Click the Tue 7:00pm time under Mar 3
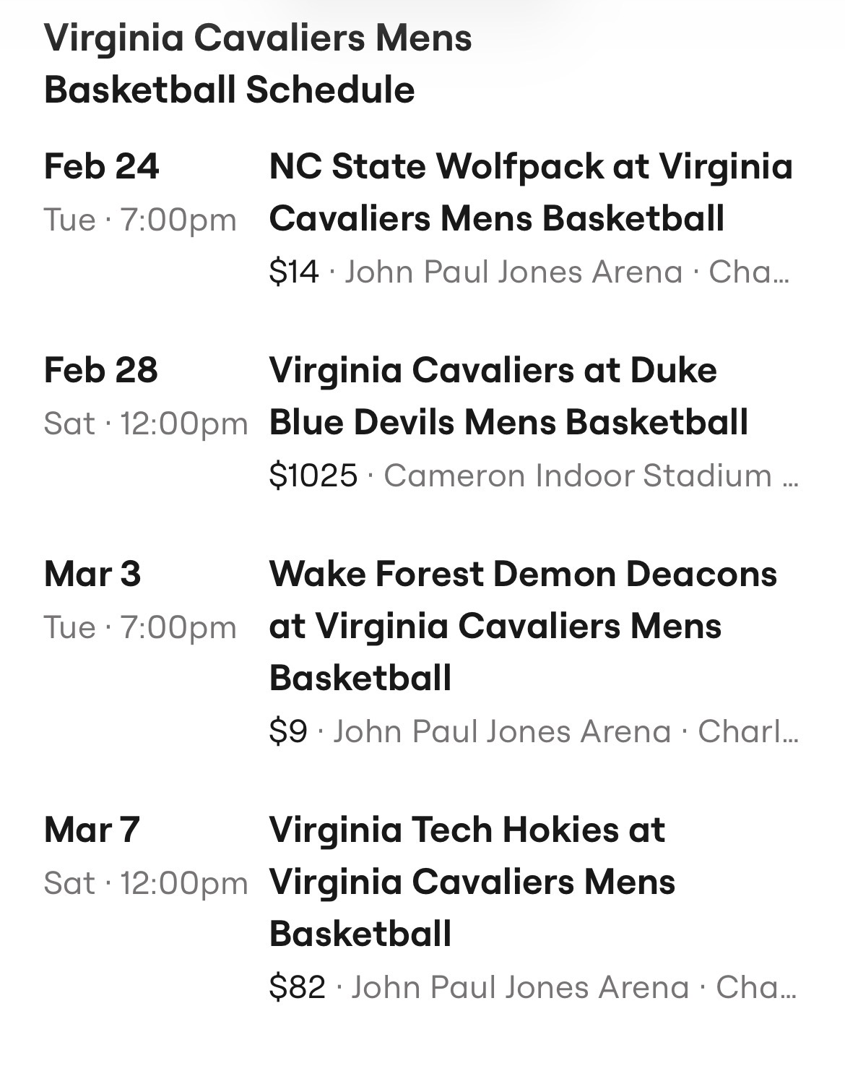845x1092 pixels. click(x=140, y=627)
